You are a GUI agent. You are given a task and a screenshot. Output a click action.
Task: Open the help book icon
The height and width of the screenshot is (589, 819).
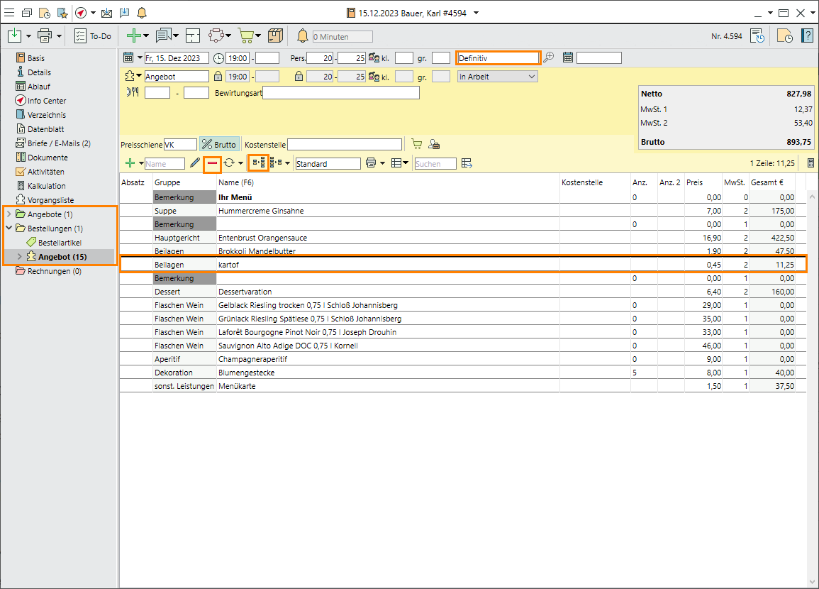(x=807, y=36)
